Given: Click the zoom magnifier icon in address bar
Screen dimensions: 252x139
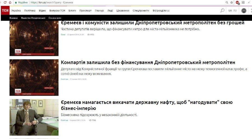Looking at the screenshot, I should 227,2.
